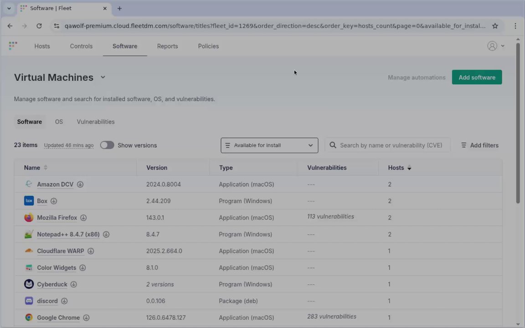Click the Amazon DCV app icon
The height and width of the screenshot is (328, 525).
click(x=29, y=184)
